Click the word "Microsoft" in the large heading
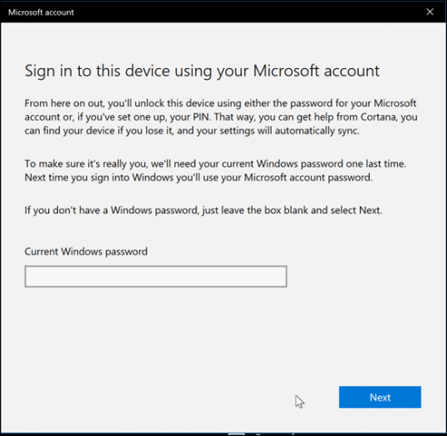Viewport: 447px width, 436px height. 286,71
